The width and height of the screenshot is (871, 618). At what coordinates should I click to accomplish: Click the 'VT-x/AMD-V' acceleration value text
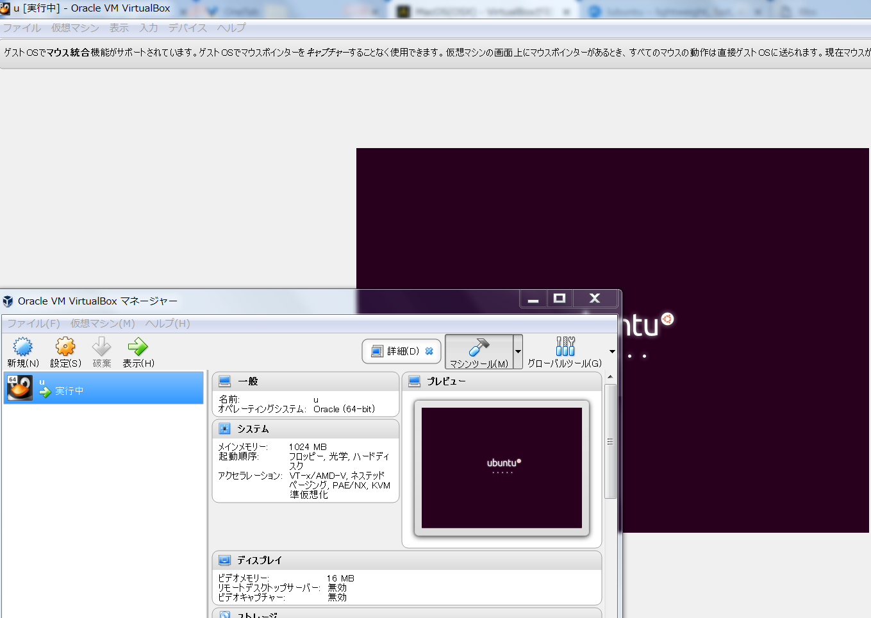[x=319, y=476]
